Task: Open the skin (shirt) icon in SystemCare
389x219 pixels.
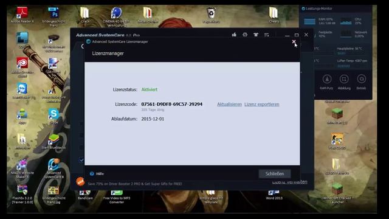Action: coord(256,35)
